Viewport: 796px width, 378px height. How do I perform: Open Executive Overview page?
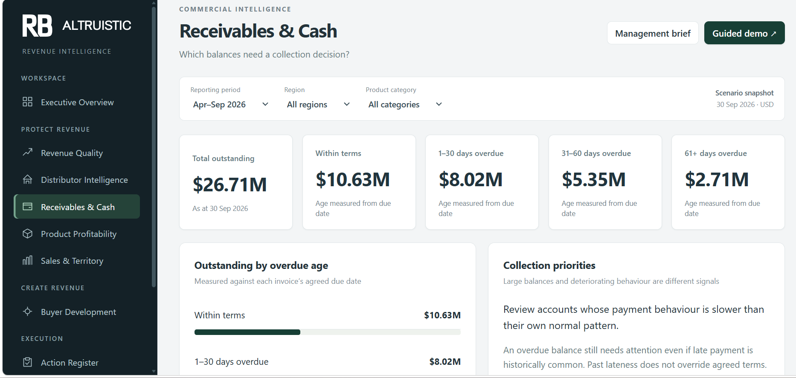77,102
